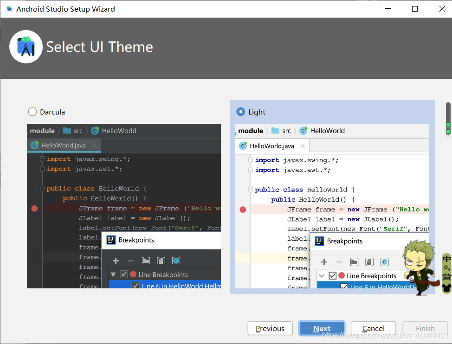Toggle the Line 6 checkbox in Light preview
This screenshot has width=452, height=344.
344,286
